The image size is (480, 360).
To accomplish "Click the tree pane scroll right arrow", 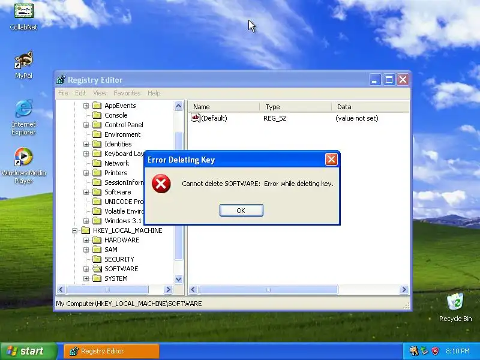I will [168, 290].
